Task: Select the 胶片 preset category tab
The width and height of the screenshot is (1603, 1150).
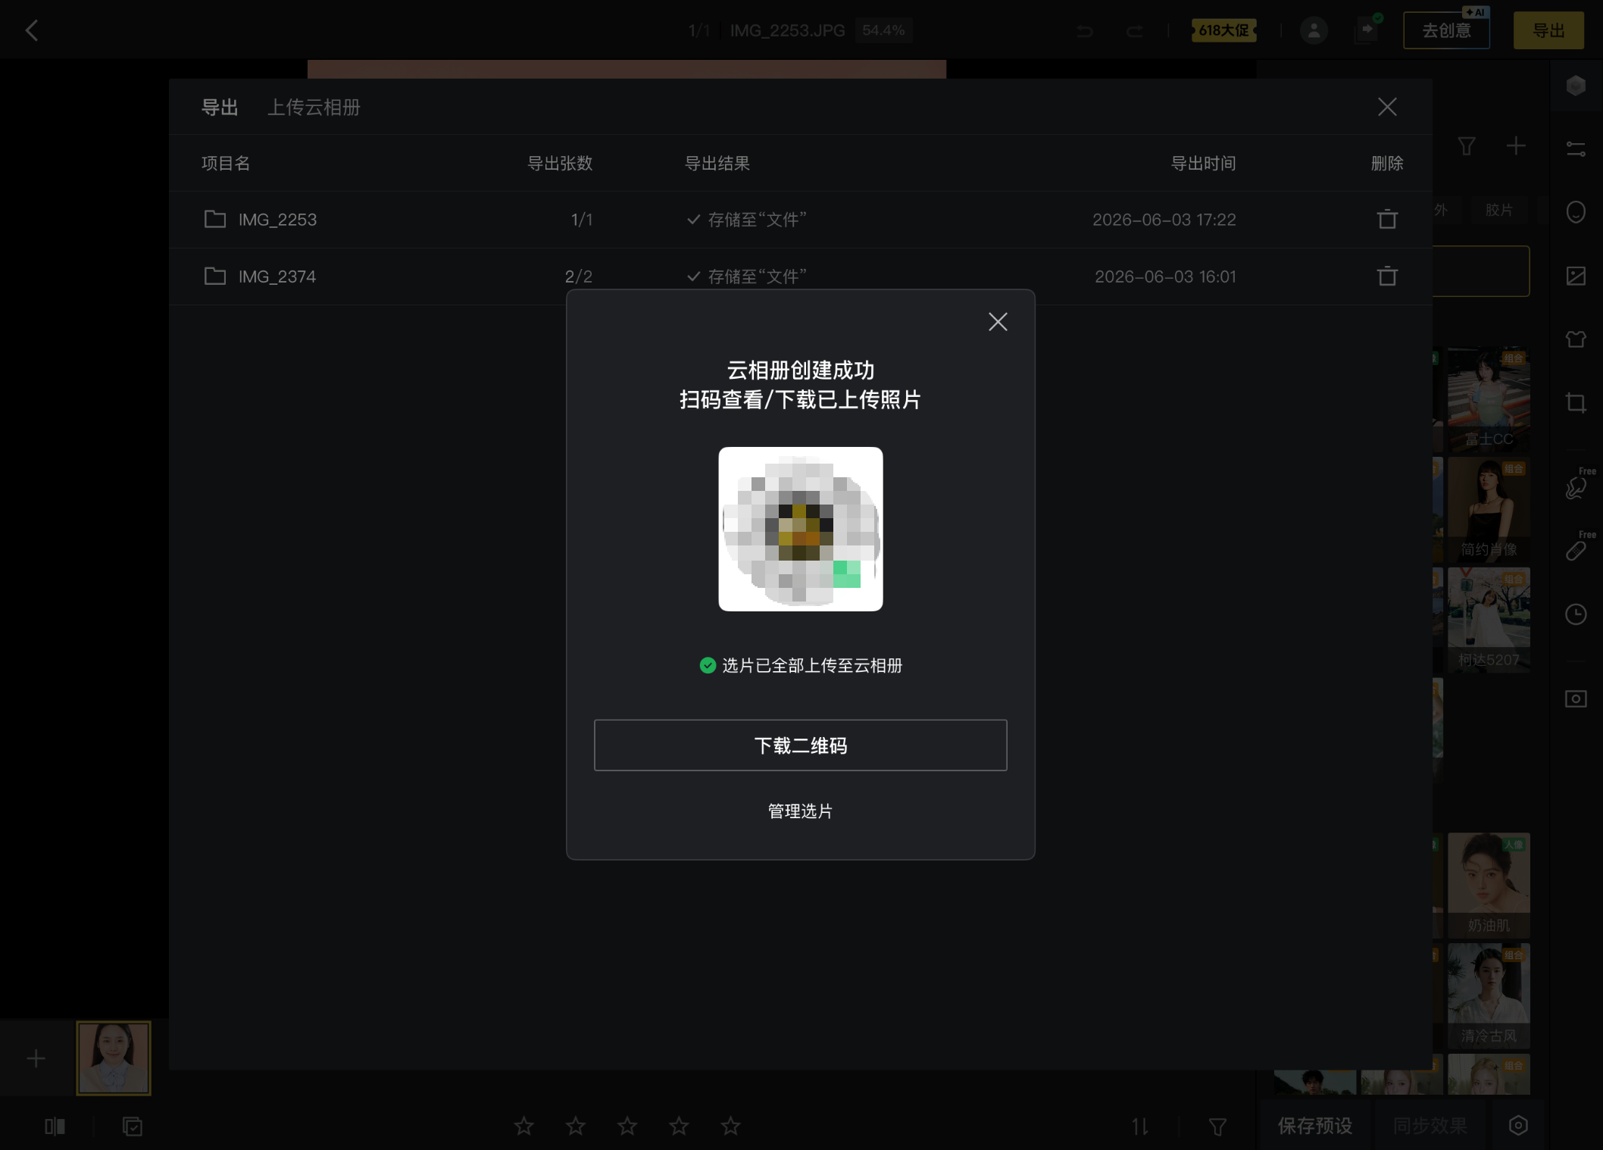Action: 1498,210
